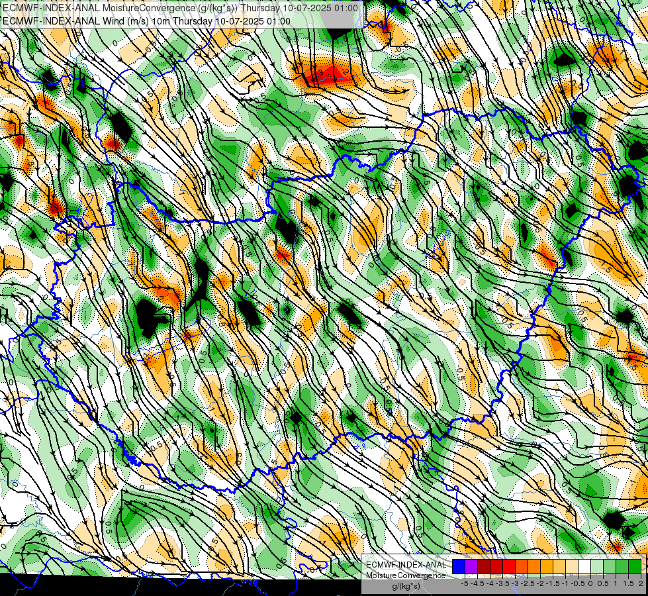Click legend swatch between -4.5 and -4
The image size is (648, 596).
[x=484, y=567]
